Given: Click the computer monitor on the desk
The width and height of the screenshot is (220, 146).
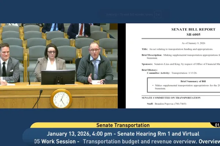Looking at the screenshot, I should [58, 77].
